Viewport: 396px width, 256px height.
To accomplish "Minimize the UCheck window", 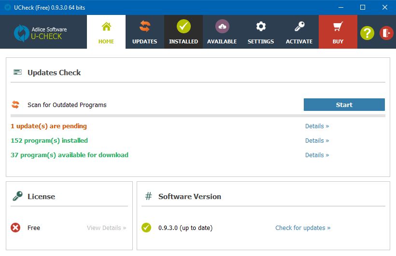I will coord(341,7).
